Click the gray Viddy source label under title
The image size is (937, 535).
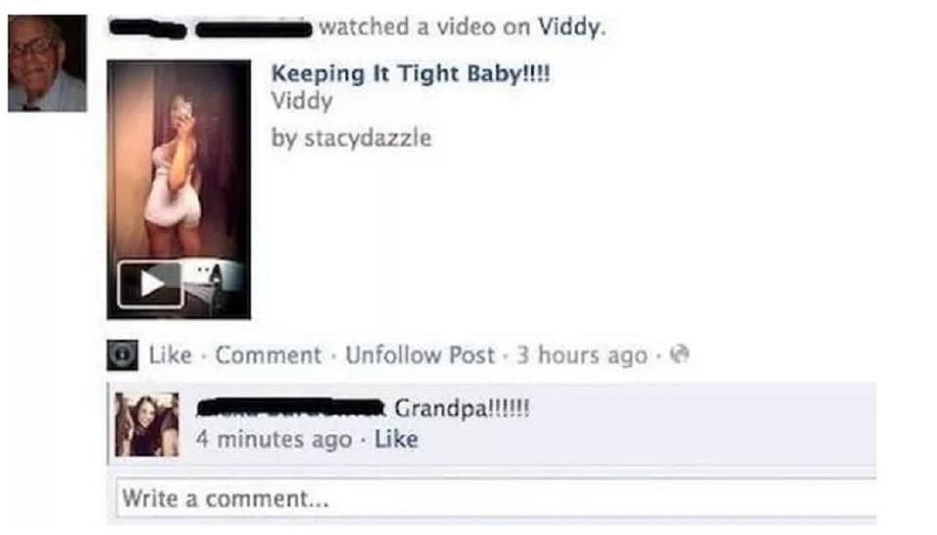click(x=302, y=101)
